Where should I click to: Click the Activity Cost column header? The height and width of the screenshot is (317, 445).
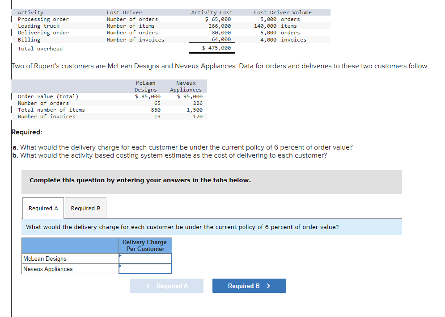pyautogui.click(x=212, y=13)
